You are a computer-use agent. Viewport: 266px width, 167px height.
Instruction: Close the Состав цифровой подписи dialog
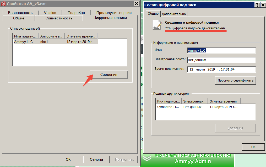pos(263,5)
